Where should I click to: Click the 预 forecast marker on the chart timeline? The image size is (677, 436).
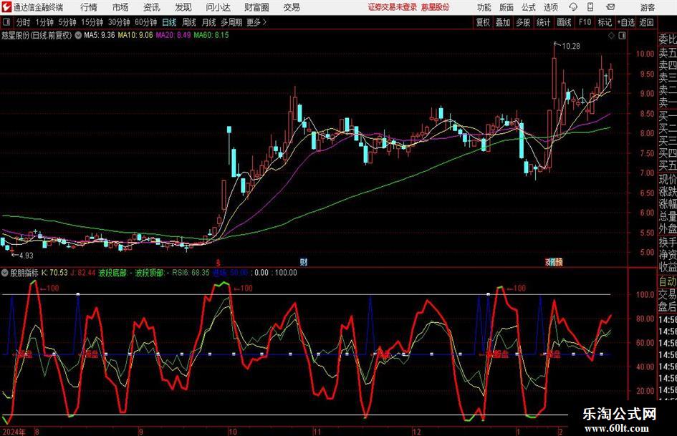(x=559, y=262)
